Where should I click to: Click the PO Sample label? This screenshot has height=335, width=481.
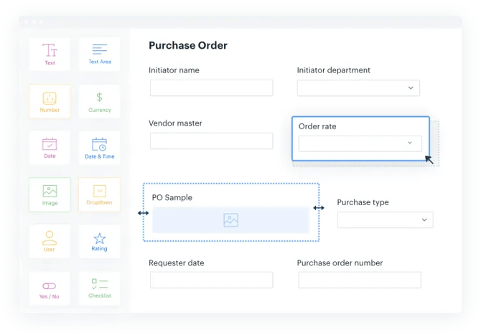(172, 197)
